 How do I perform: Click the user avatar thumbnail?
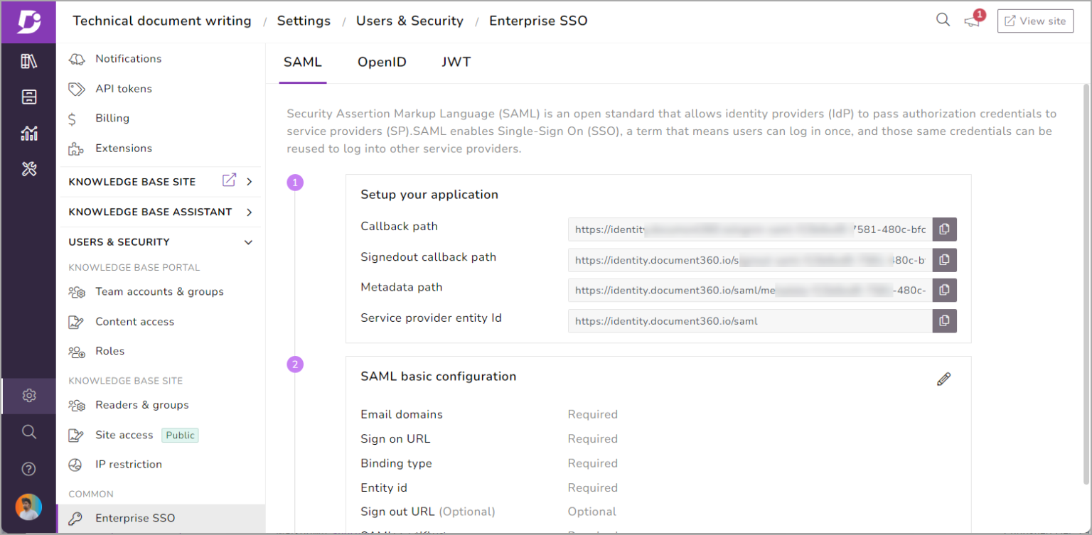click(28, 507)
